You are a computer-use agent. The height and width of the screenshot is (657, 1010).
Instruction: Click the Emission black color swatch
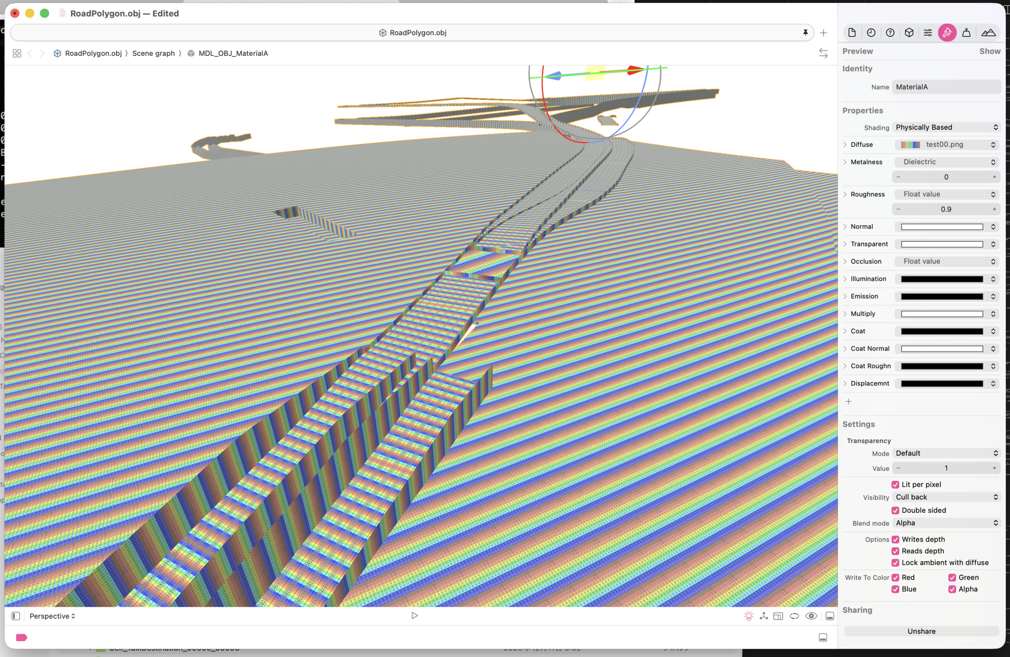click(941, 296)
